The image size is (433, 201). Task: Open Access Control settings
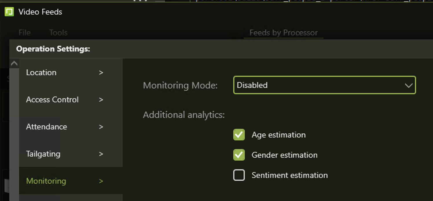tap(52, 100)
